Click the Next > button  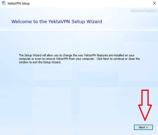pyautogui.click(x=143, y=127)
